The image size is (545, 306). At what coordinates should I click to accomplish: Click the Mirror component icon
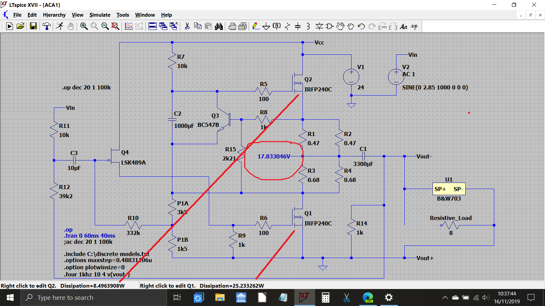[393, 26]
